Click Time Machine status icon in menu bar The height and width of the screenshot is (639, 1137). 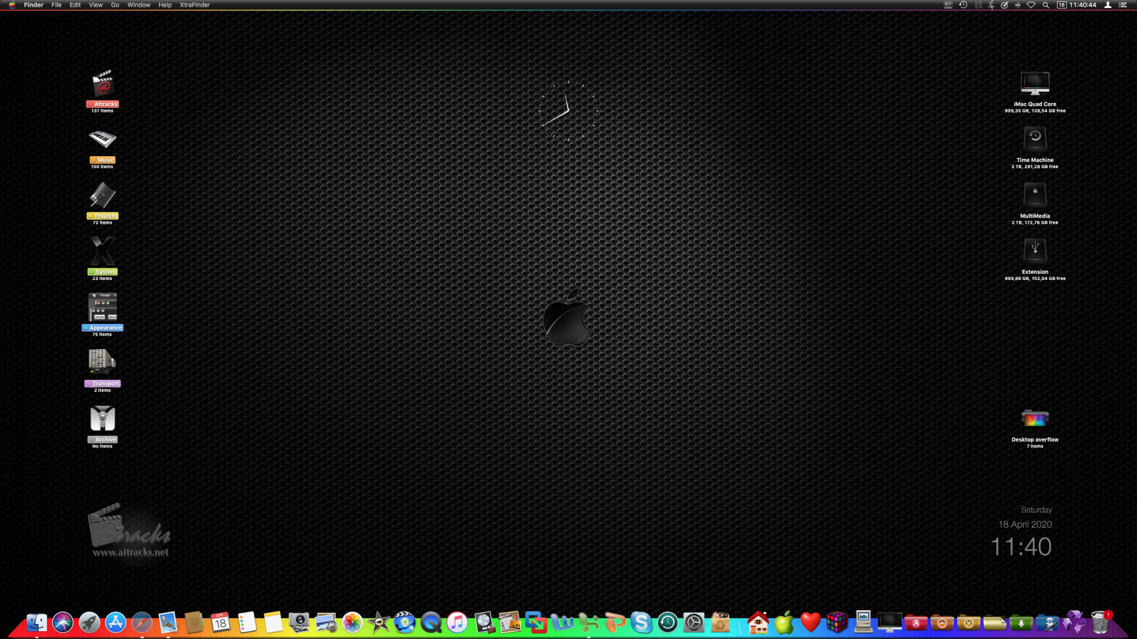point(963,5)
